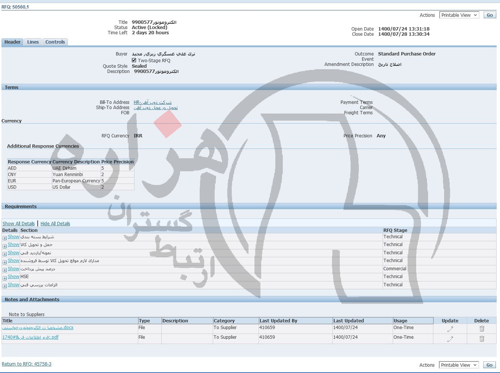The height and width of the screenshot is (373, 500).
Task: Delete the .pdf attachment using its trash icon
Action: [x=482, y=339]
